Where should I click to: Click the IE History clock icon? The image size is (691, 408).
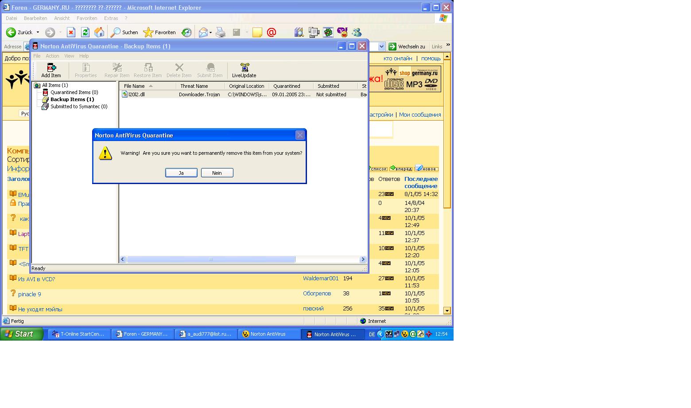coord(186,32)
